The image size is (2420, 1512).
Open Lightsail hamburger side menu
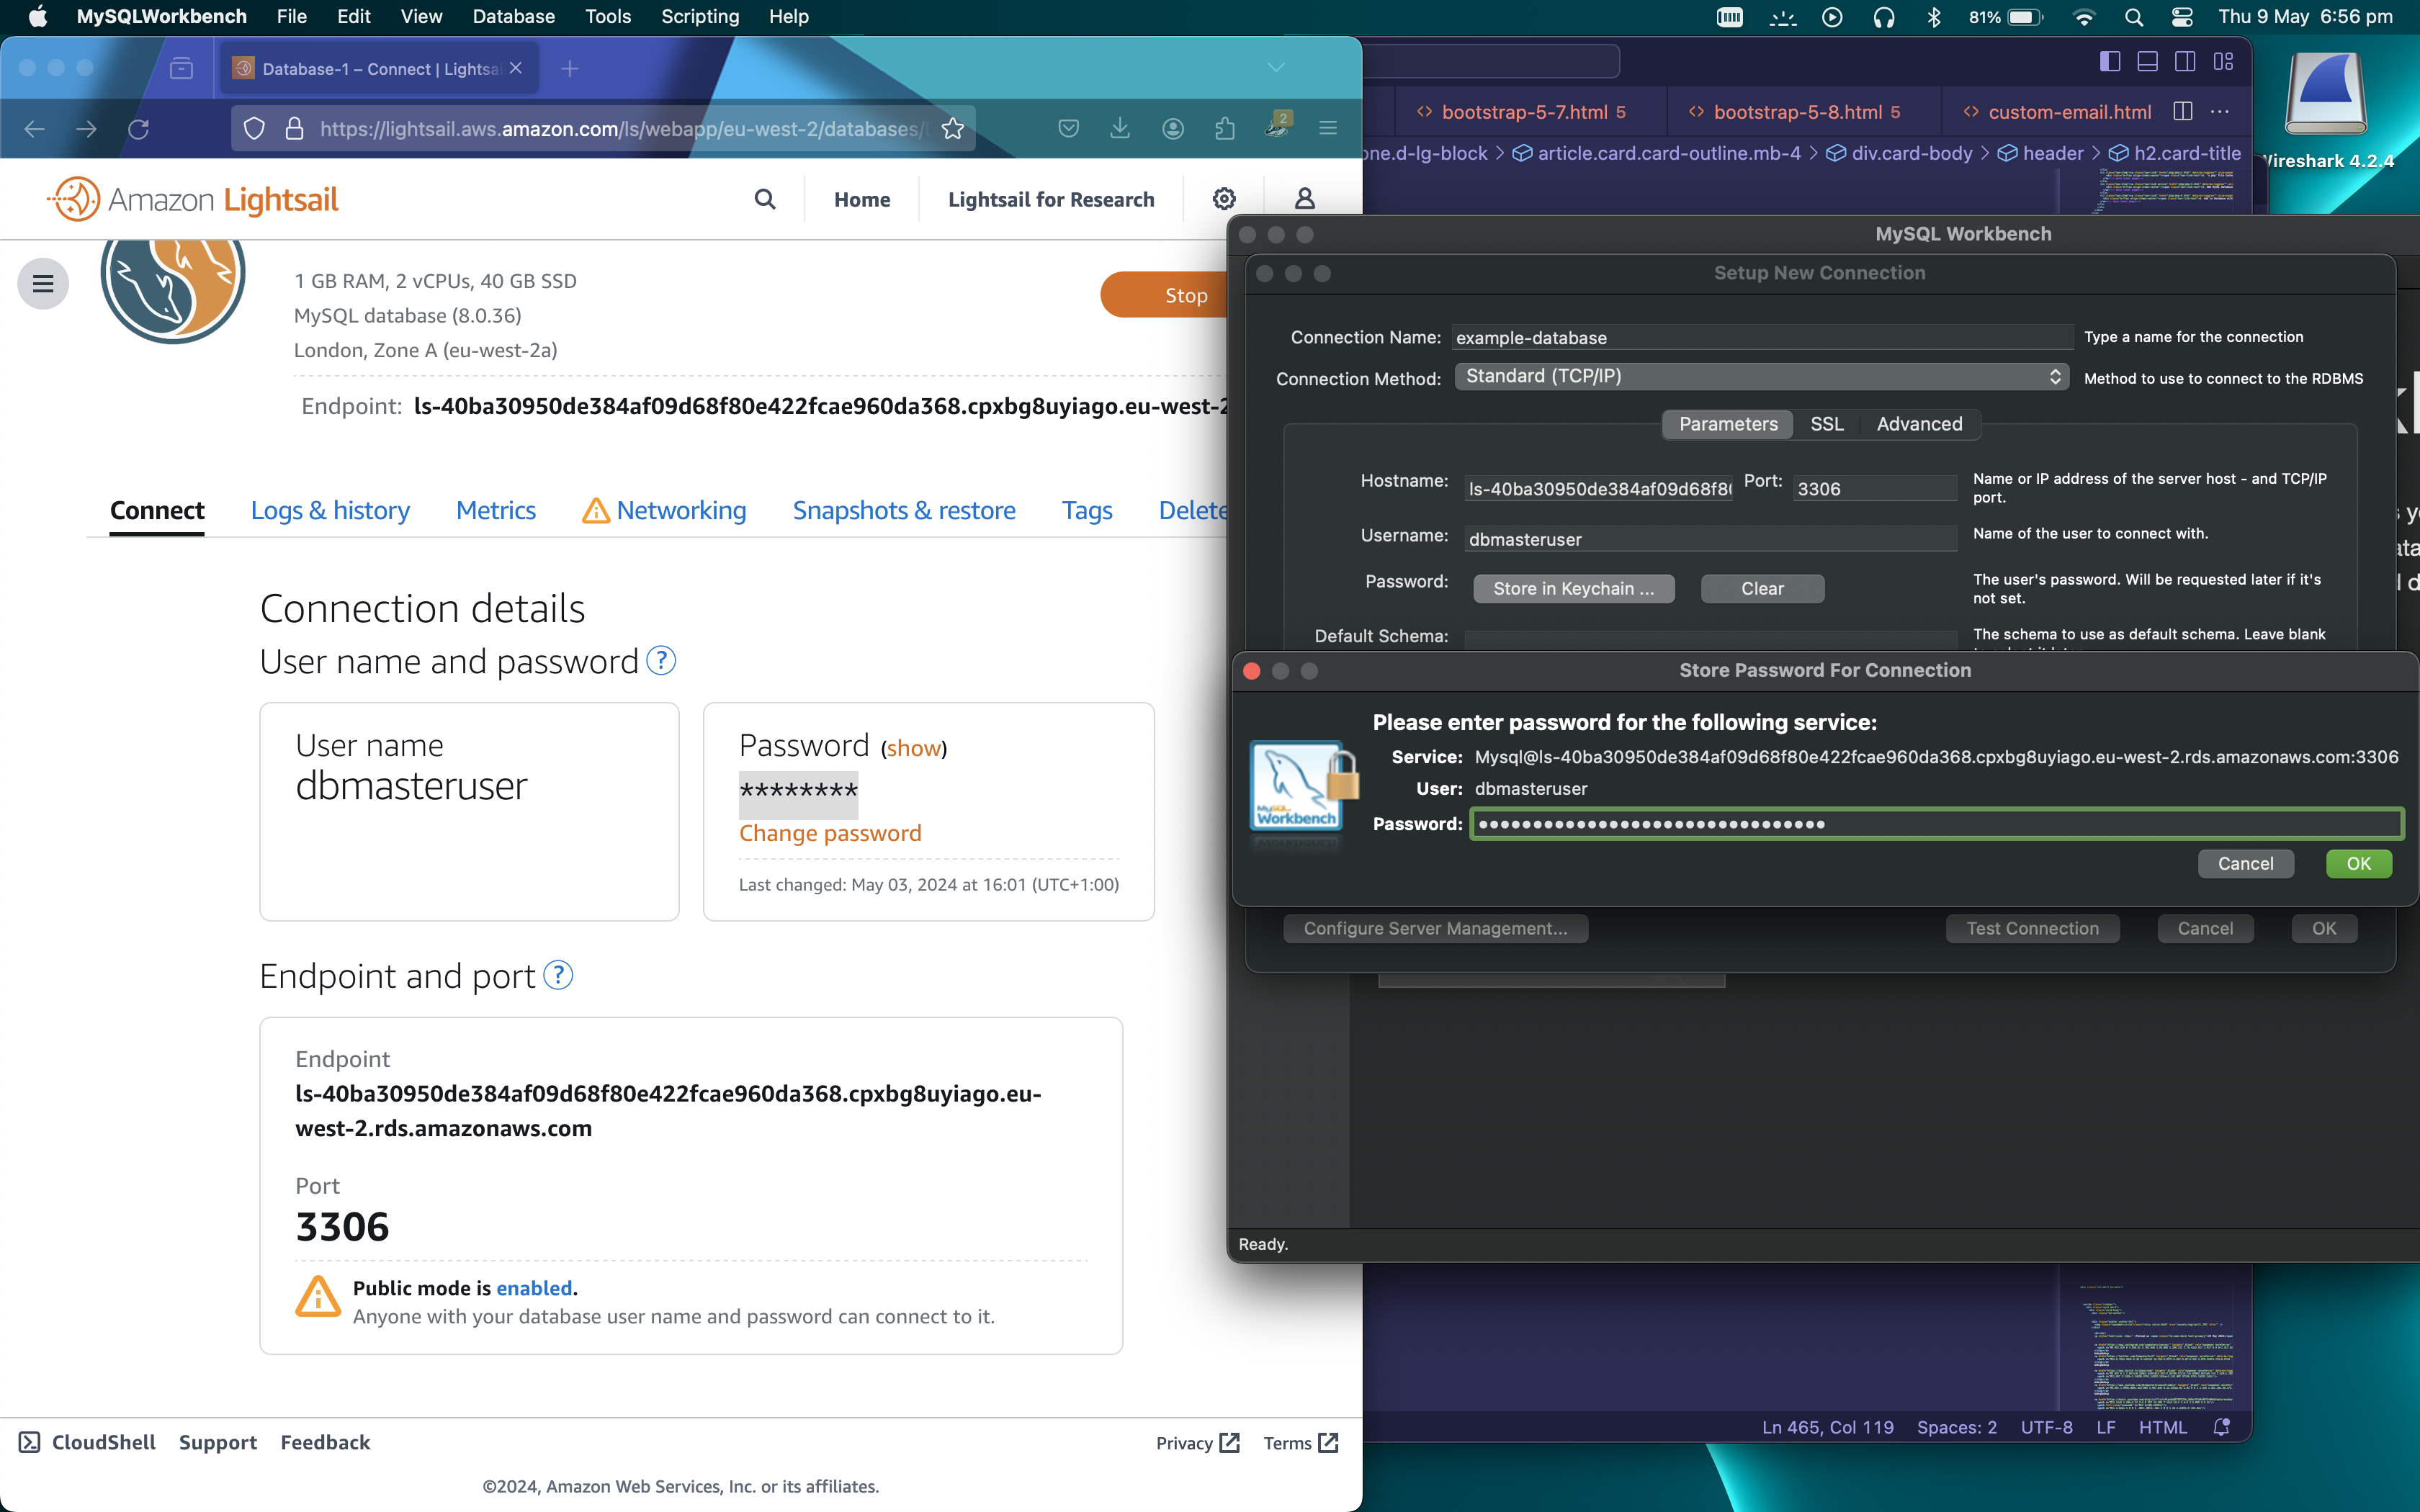point(43,284)
